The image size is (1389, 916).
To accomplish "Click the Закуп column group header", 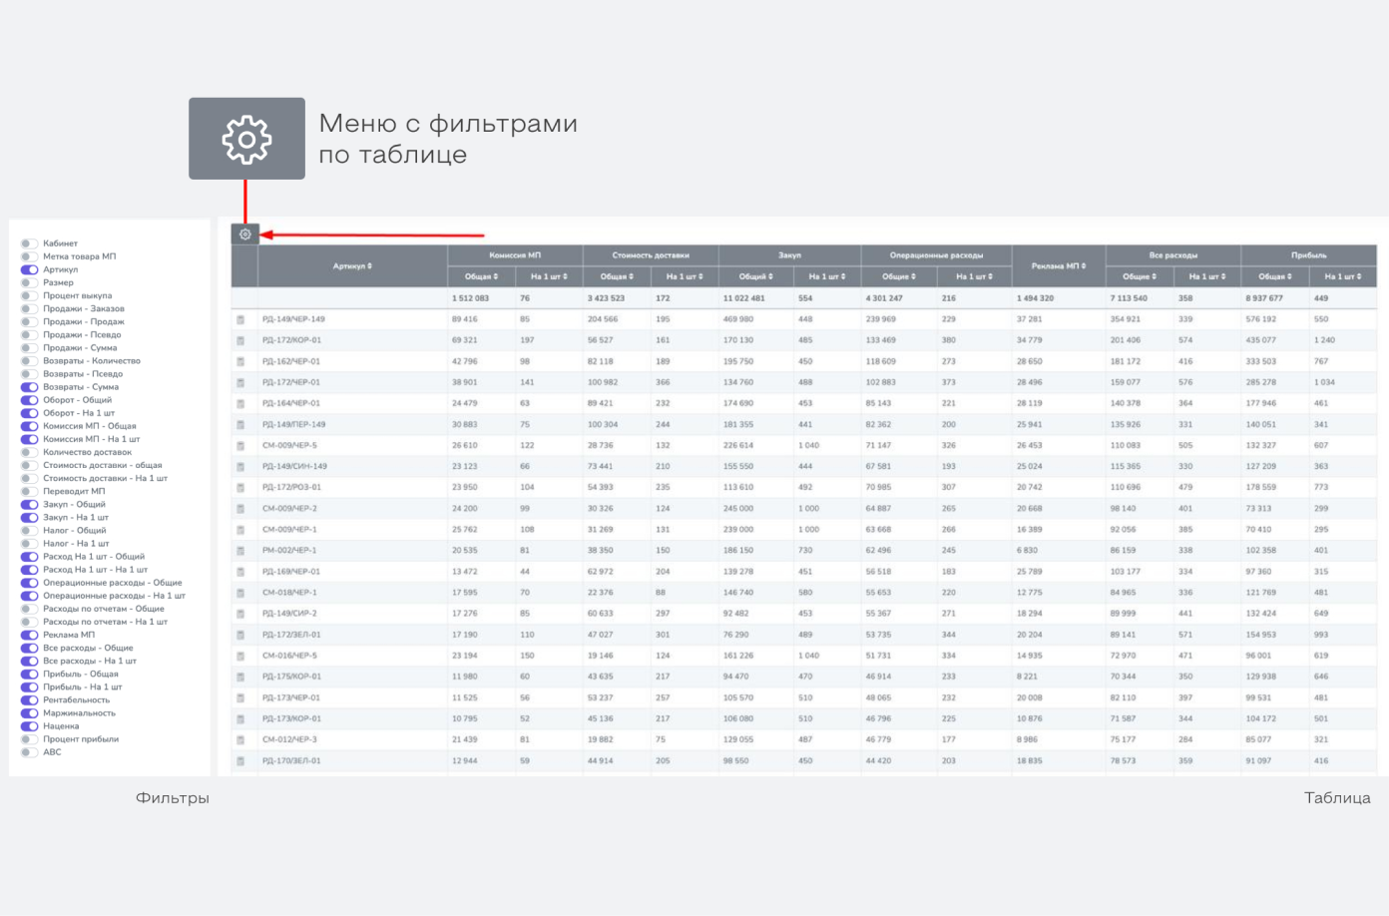I will [789, 255].
